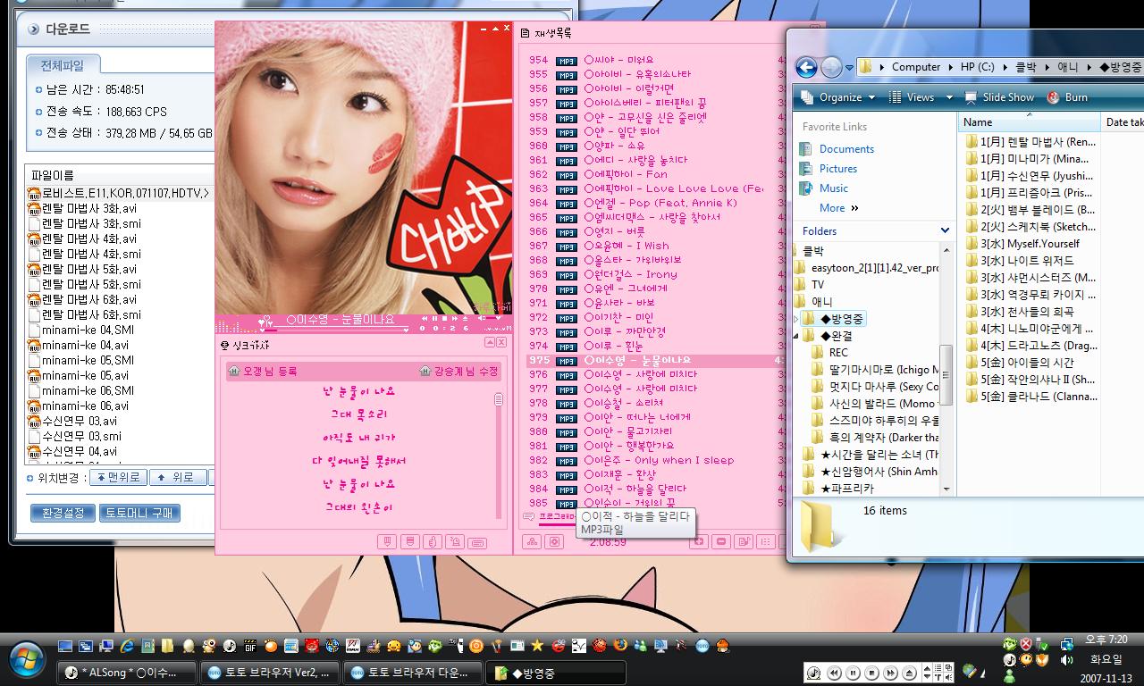Image resolution: width=1144 pixels, height=686 pixels.
Task: Switch to 토토 브라우저 다운로드 taskbar button
Action: coord(413,673)
